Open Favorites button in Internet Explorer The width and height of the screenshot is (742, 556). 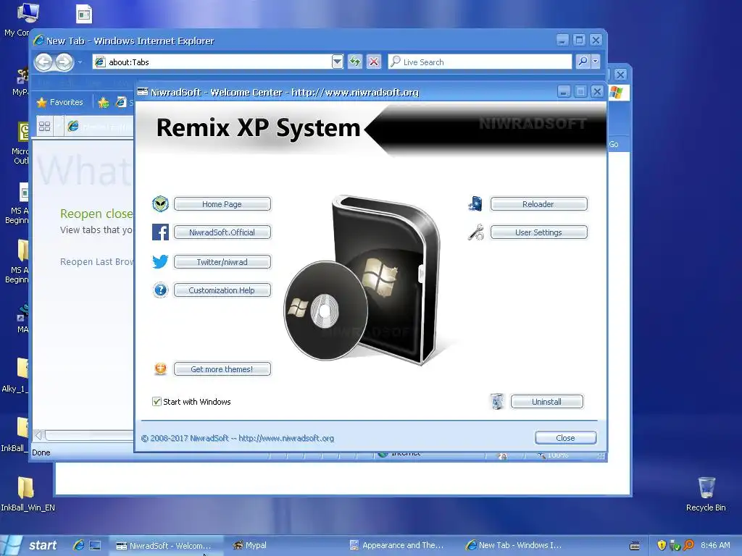[x=59, y=102]
